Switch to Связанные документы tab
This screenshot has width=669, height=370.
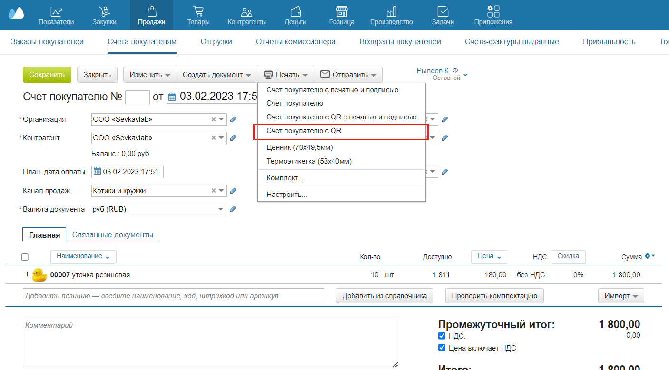pos(112,235)
